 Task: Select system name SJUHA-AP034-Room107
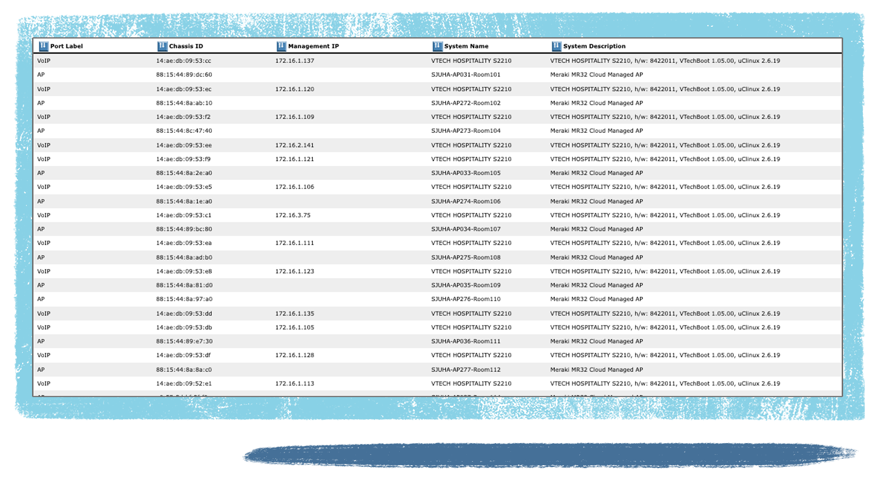(x=466, y=229)
